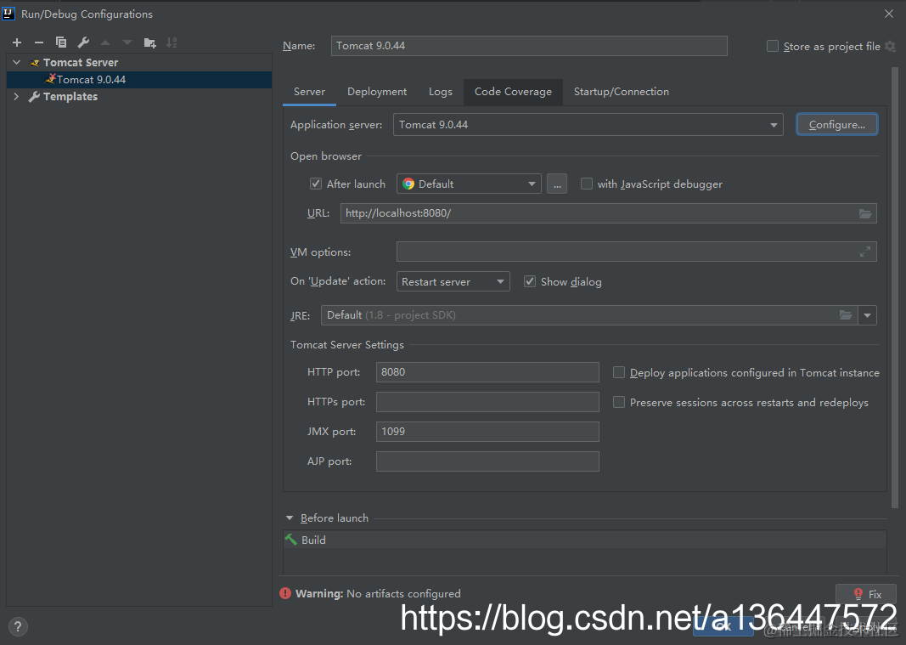Screen dimensions: 906x645
Task: Select Tomcat 9.0.44 configuration in tree
Action: pos(139,80)
